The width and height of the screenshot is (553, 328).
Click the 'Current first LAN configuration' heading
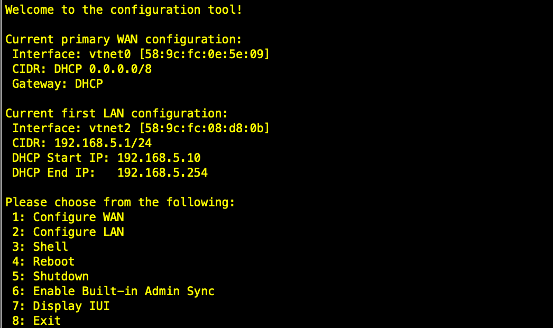[116, 113]
